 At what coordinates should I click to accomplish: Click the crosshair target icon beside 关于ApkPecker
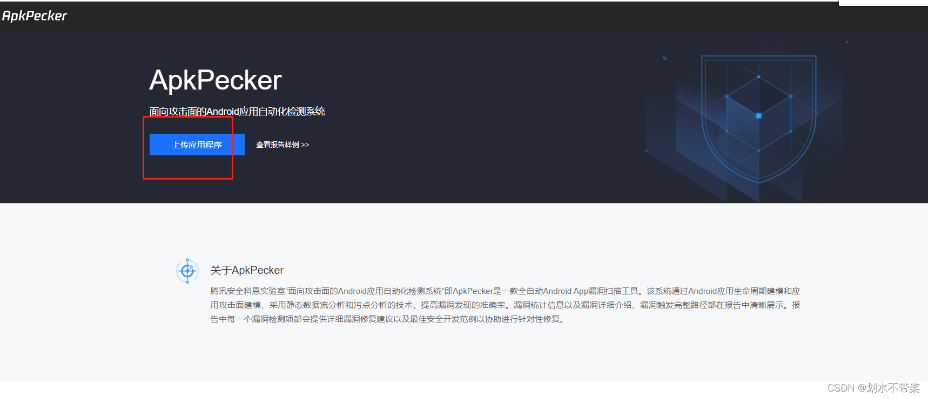point(187,271)
